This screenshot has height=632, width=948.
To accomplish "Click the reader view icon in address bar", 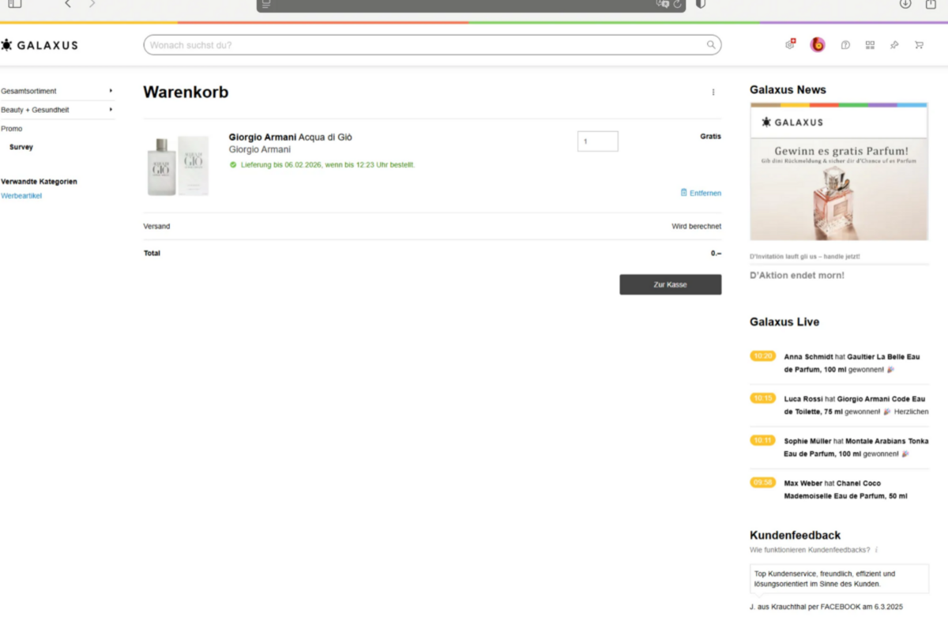I will pyautogui.click(x=266, y=4).
